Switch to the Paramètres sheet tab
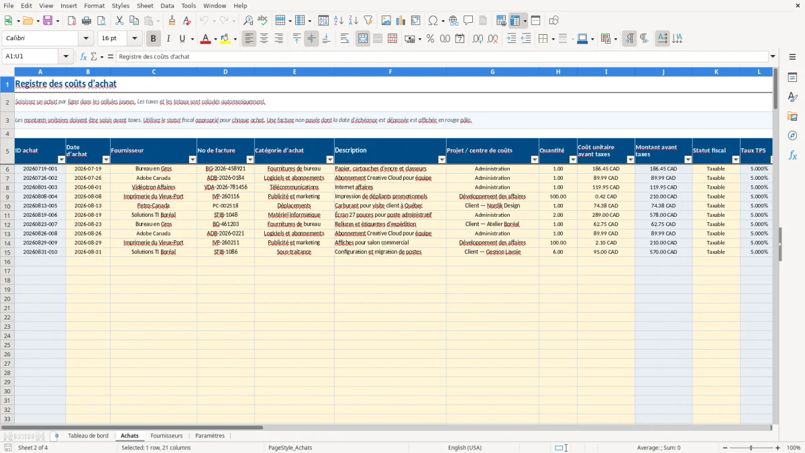Image resolution: width=805 pixels, height=453 pixels. pos(210,436)
